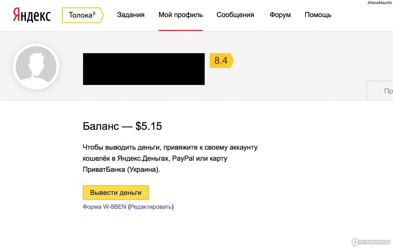Click the yellow 8.4 rating badge
The height and width of the screenshot is (248, 393).
pyautogui.click(x=221, y=60)
